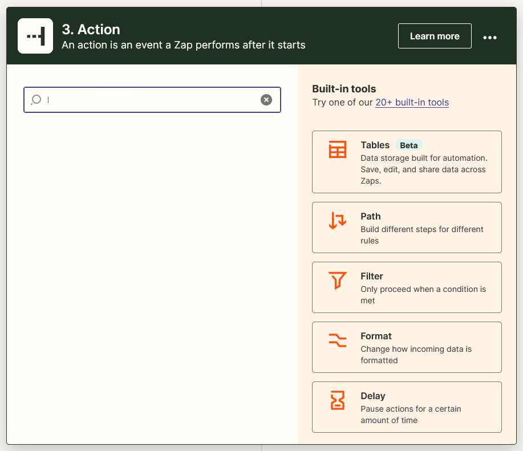
Task: Open the 20+ built-in tools link
Action: (412, 103)
